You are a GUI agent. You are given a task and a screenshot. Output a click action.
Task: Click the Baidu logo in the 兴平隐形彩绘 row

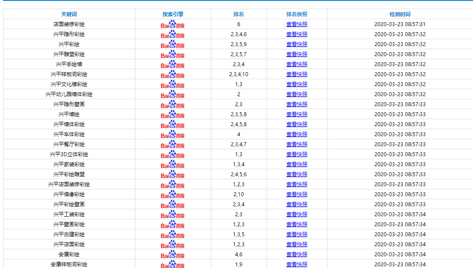click(x=172, y=34)
